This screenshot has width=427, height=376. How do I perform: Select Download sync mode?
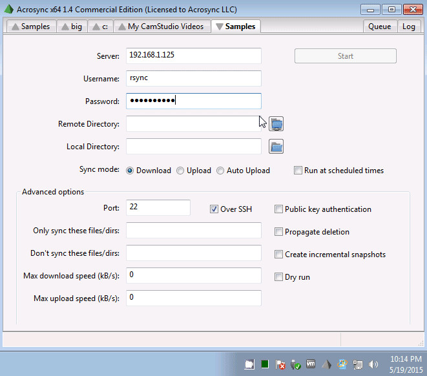(149, 171)
